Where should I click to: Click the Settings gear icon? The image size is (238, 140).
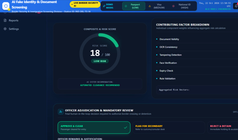[5, 29]
